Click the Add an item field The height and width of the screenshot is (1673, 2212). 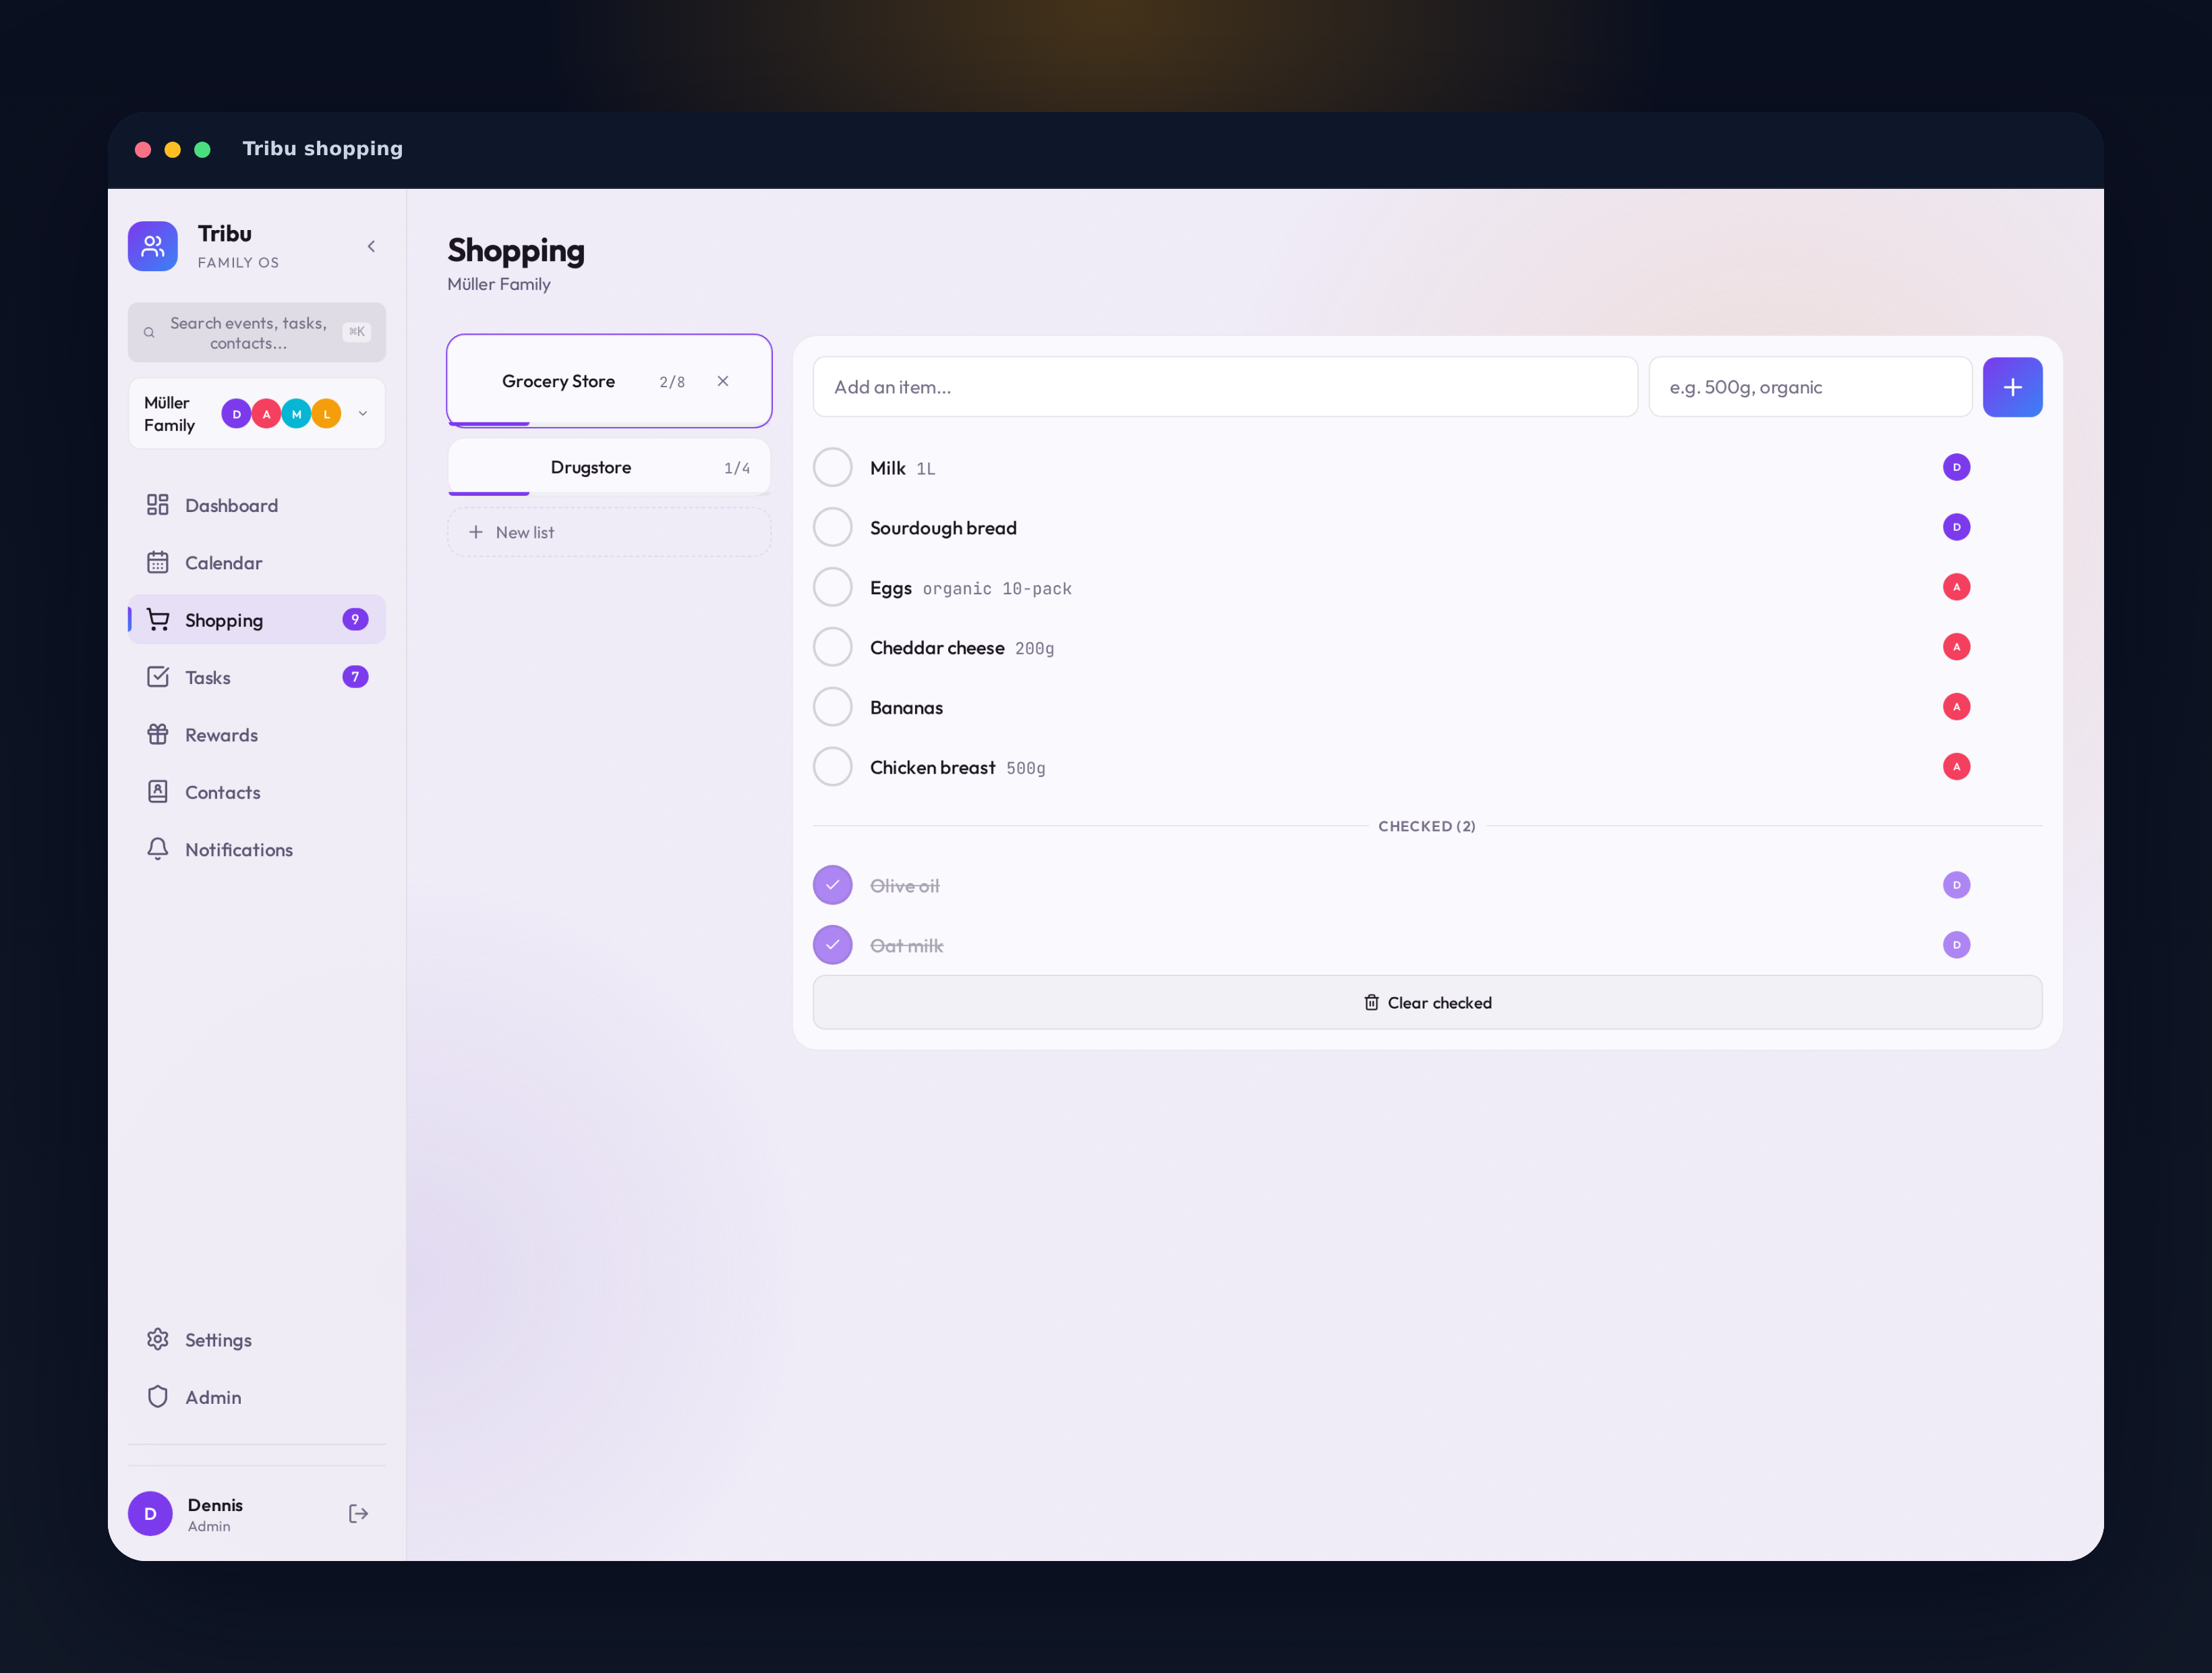tap(1225, 387)
